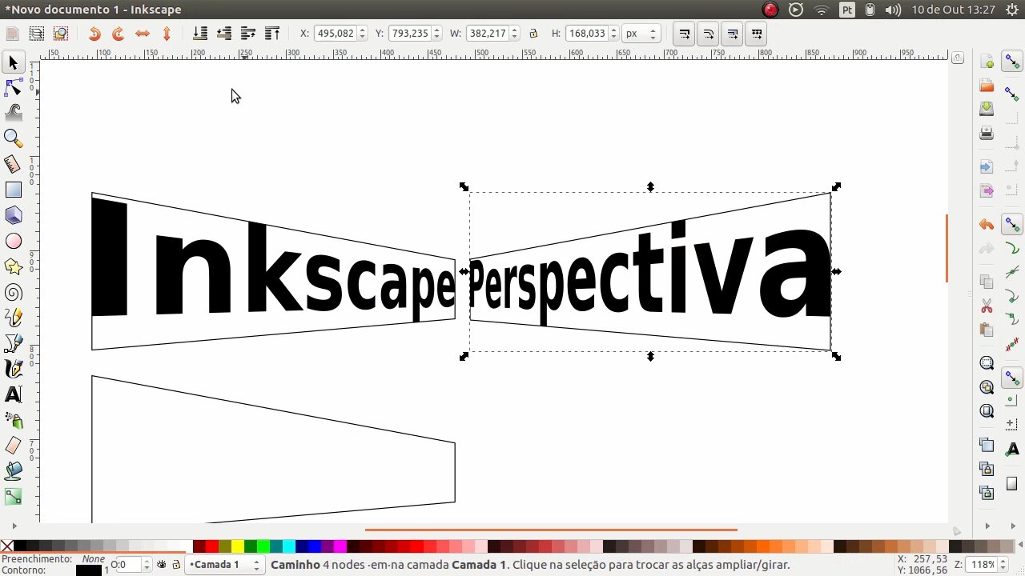Image resolution: width=1025 pixels, height=576 pixels.
Task: Select the 3D Box tool
Action: click(x=13, y=215)
